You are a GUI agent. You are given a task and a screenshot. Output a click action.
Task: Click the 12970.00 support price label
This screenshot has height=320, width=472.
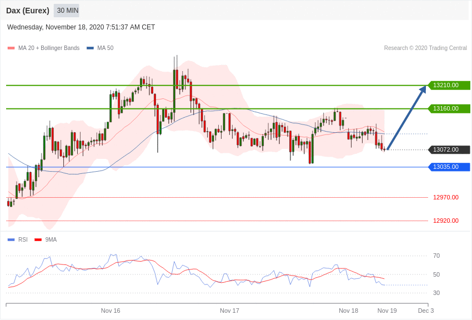point(446,197)
